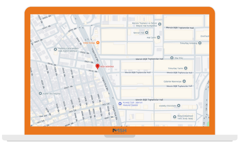Select the Hal Camii marker icon
The width and height of the screenshot is (239, 153).
(x=158, y=38)
